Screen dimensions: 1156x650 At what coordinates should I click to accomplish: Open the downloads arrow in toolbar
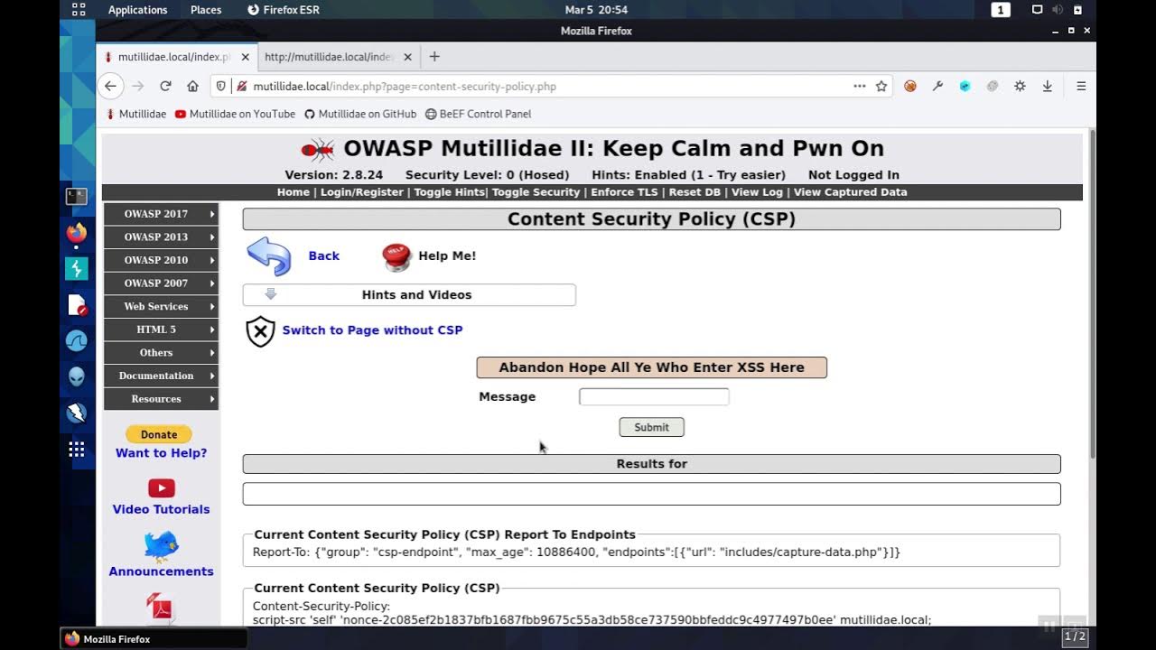point(1047,86)
